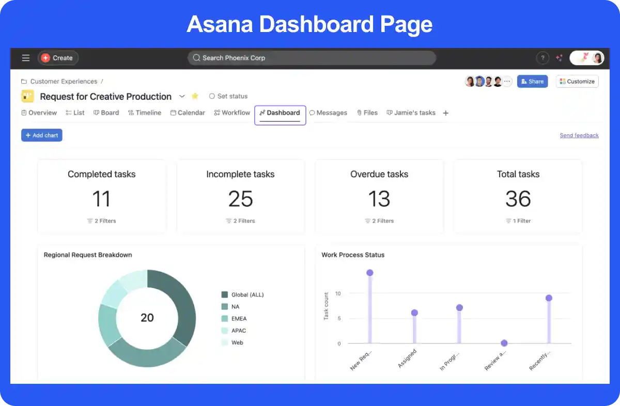Select the Dashboard tab
620x406 pixels.
(280, 113)
